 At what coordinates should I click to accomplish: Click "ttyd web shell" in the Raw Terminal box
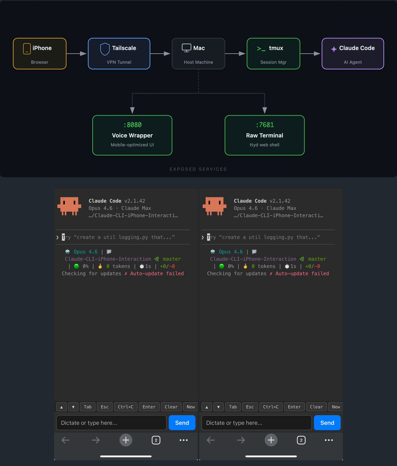point(265,145)
